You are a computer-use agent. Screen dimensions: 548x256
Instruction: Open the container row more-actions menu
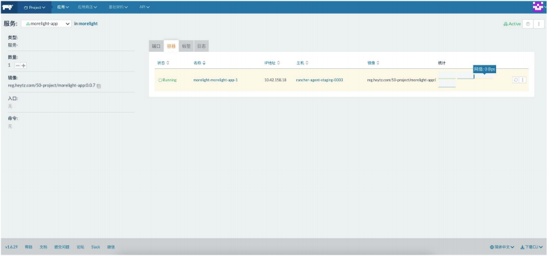[523, 80]
